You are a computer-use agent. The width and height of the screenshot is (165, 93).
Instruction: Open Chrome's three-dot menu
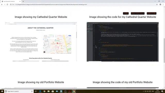pyautogui.click(x=163, y=5)
